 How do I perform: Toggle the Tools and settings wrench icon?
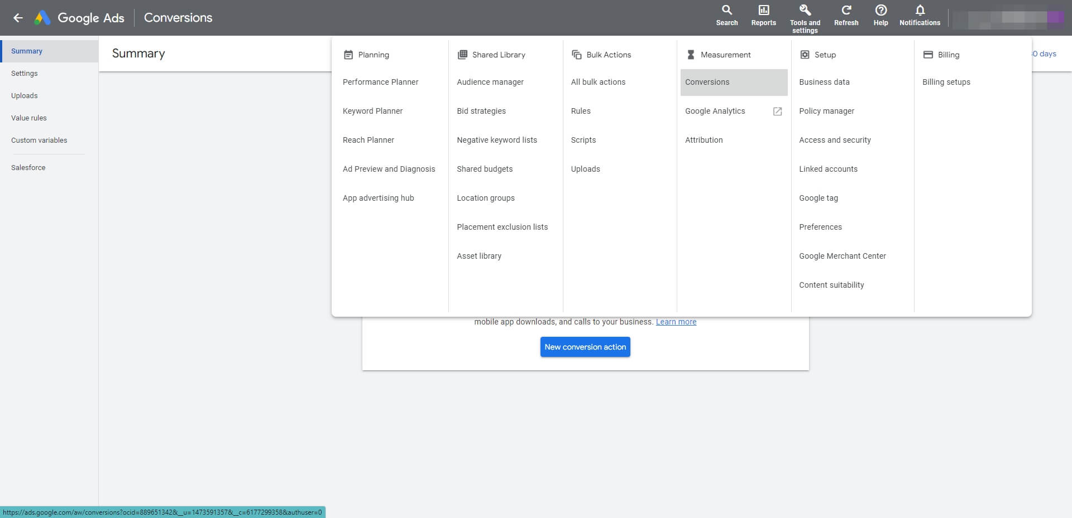(x=805, y=10)
